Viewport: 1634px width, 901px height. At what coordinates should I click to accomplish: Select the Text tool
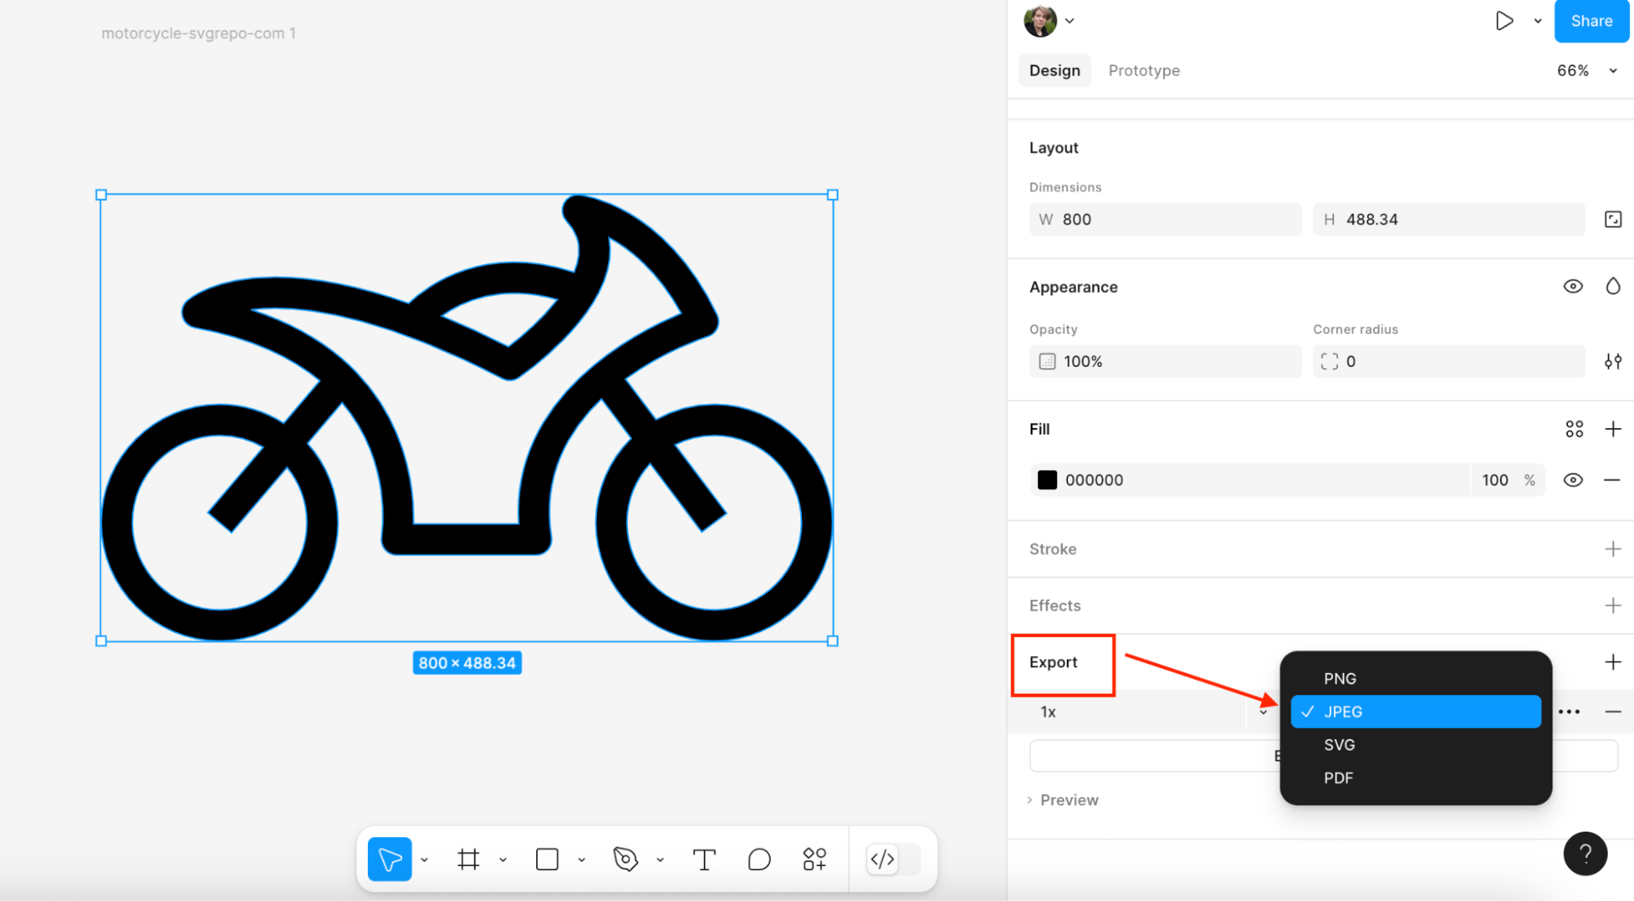[704, 859]
